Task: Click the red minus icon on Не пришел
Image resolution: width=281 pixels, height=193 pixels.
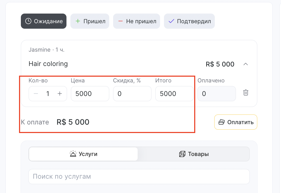Action: (120, 21)
